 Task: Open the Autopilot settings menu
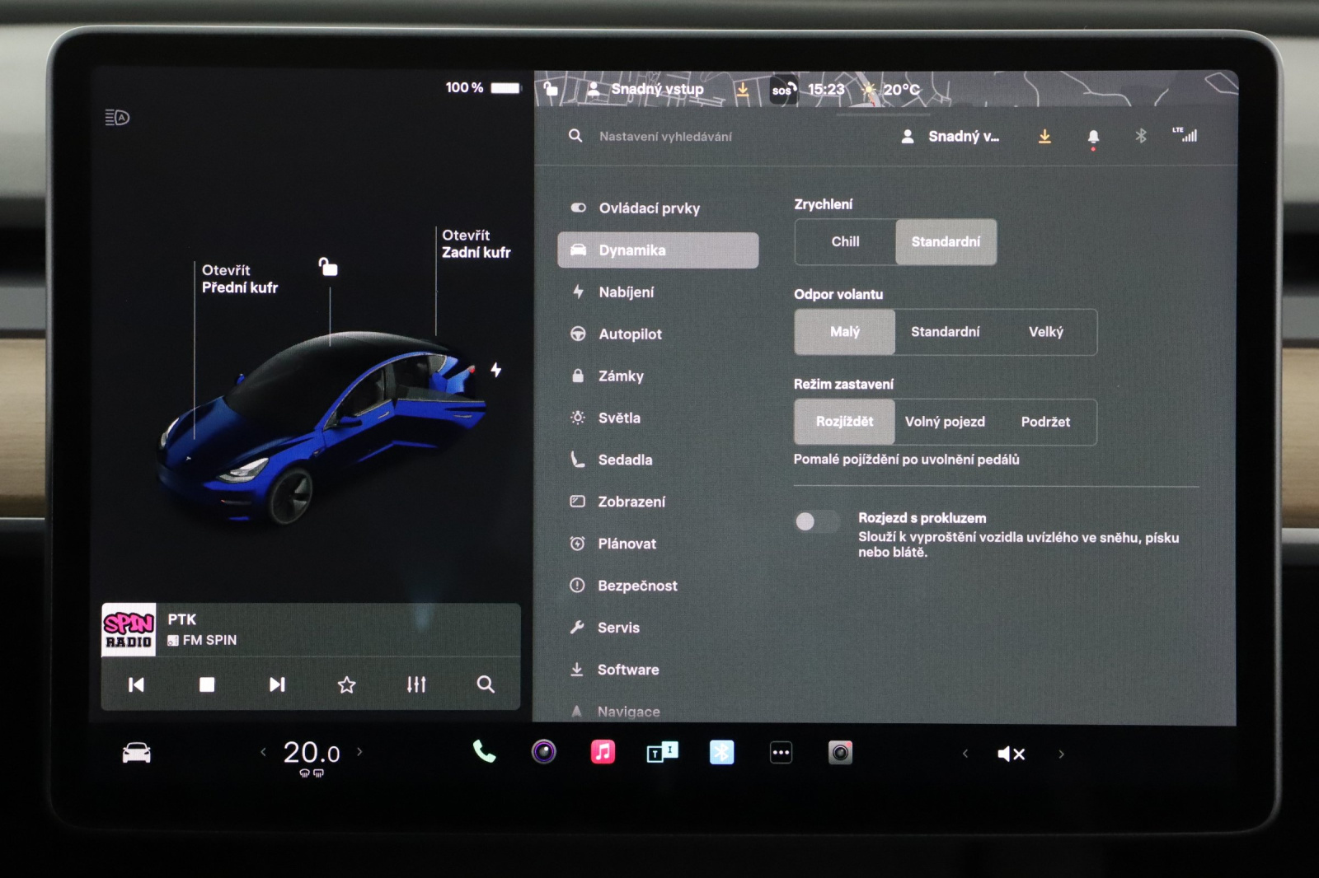pyautogui.click(x=630, y=334)
